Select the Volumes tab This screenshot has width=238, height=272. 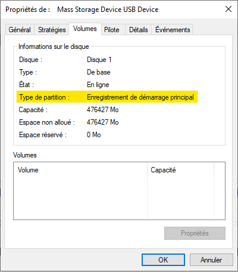click(x=85, y=29)
